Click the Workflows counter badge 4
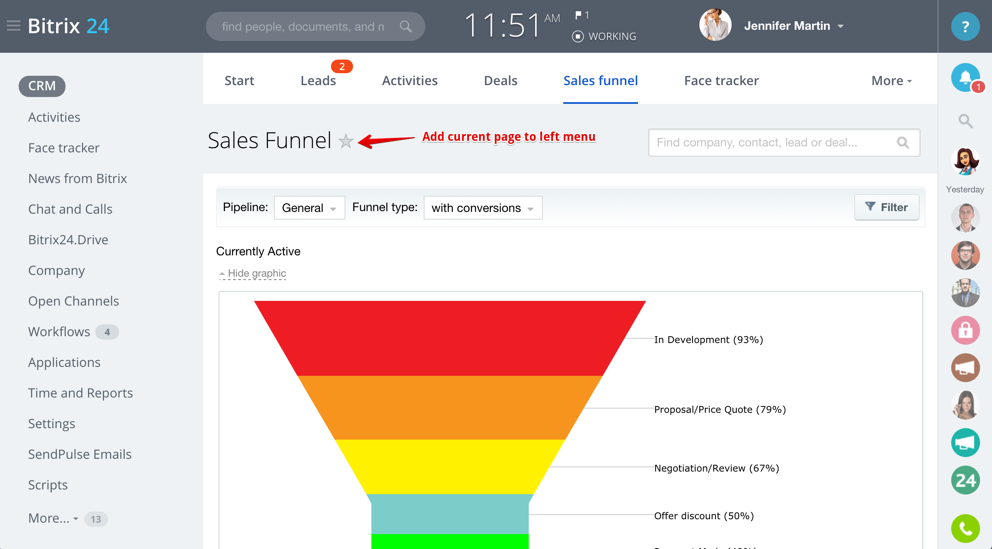992x549 pixels. pos(107,332)
